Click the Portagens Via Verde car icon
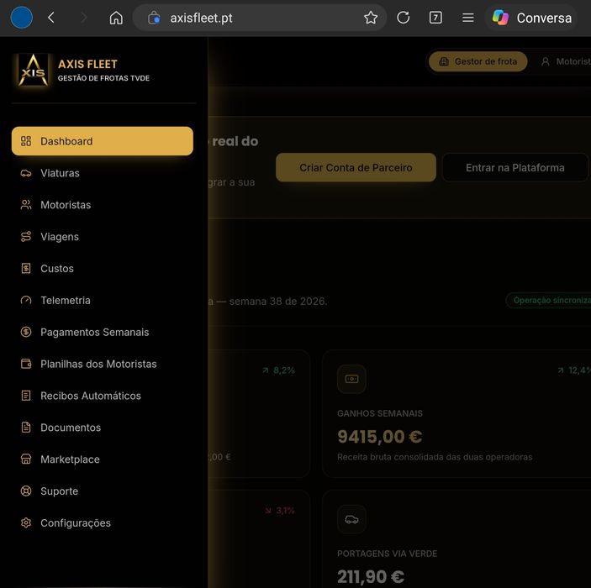591x588 pixels. (x=351, y=519)
